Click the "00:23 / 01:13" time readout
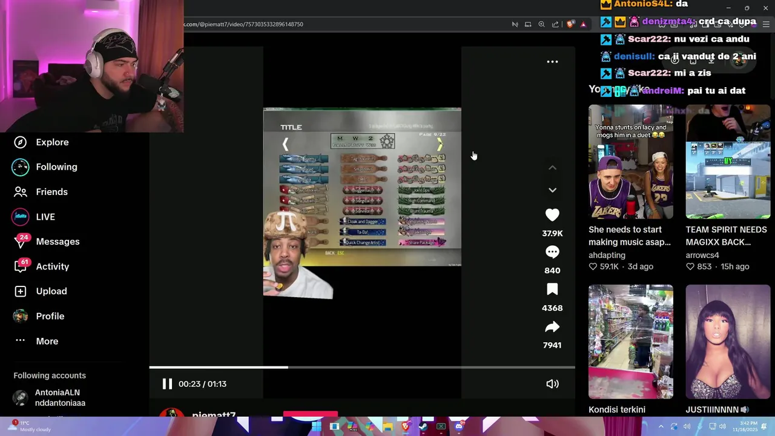The image size is (775, 436). point(202,384)
